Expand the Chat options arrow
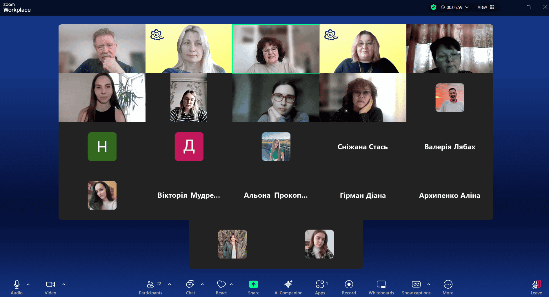Image resolution: width=549 pixels, height=297 pixels. coord(202,284)
